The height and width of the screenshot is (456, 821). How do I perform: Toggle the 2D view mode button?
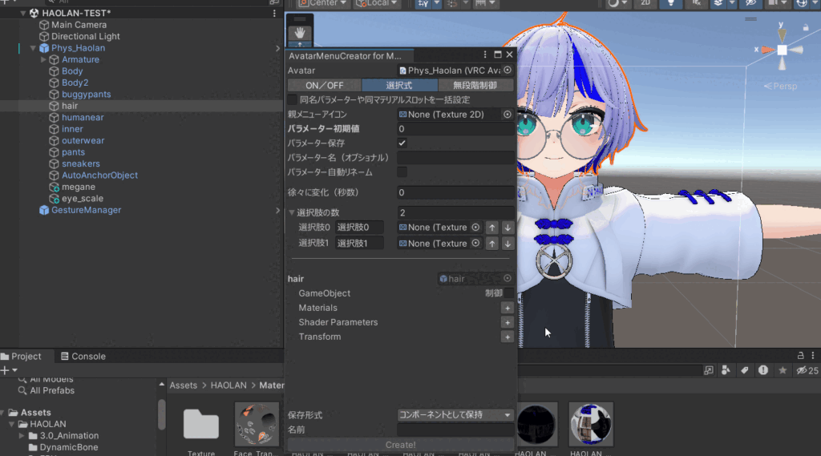tap(645, 3)
